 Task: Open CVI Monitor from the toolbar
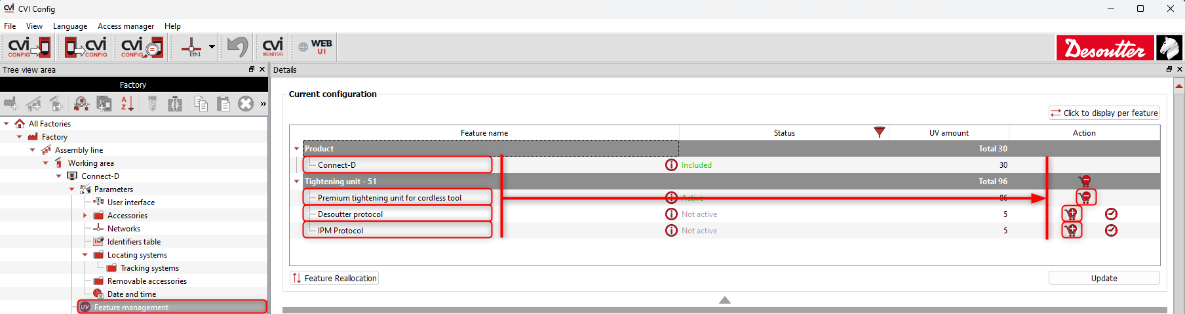click(x=273, y=47)
